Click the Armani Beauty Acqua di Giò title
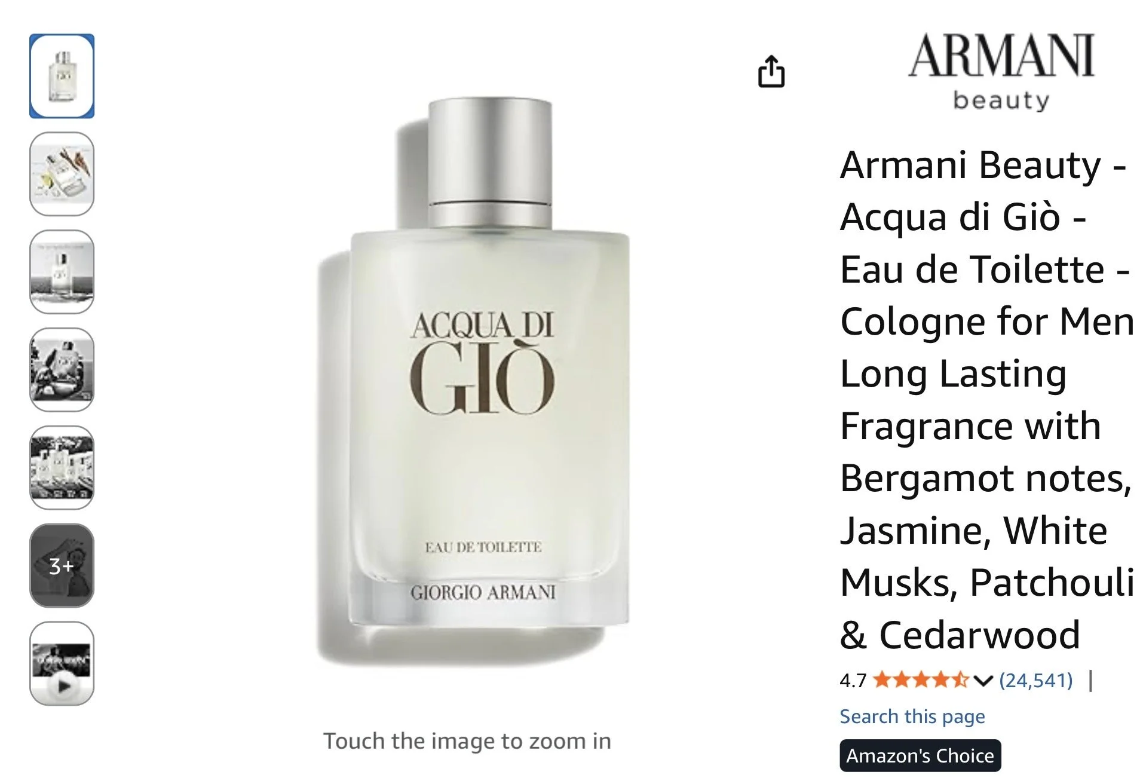 coord(987,399)
